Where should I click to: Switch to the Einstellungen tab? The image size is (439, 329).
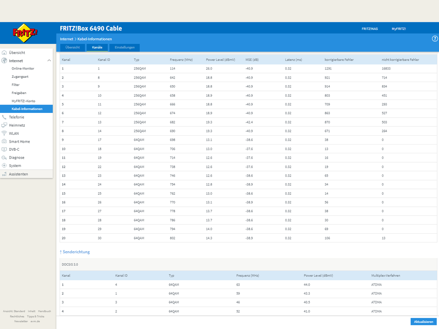125,47
